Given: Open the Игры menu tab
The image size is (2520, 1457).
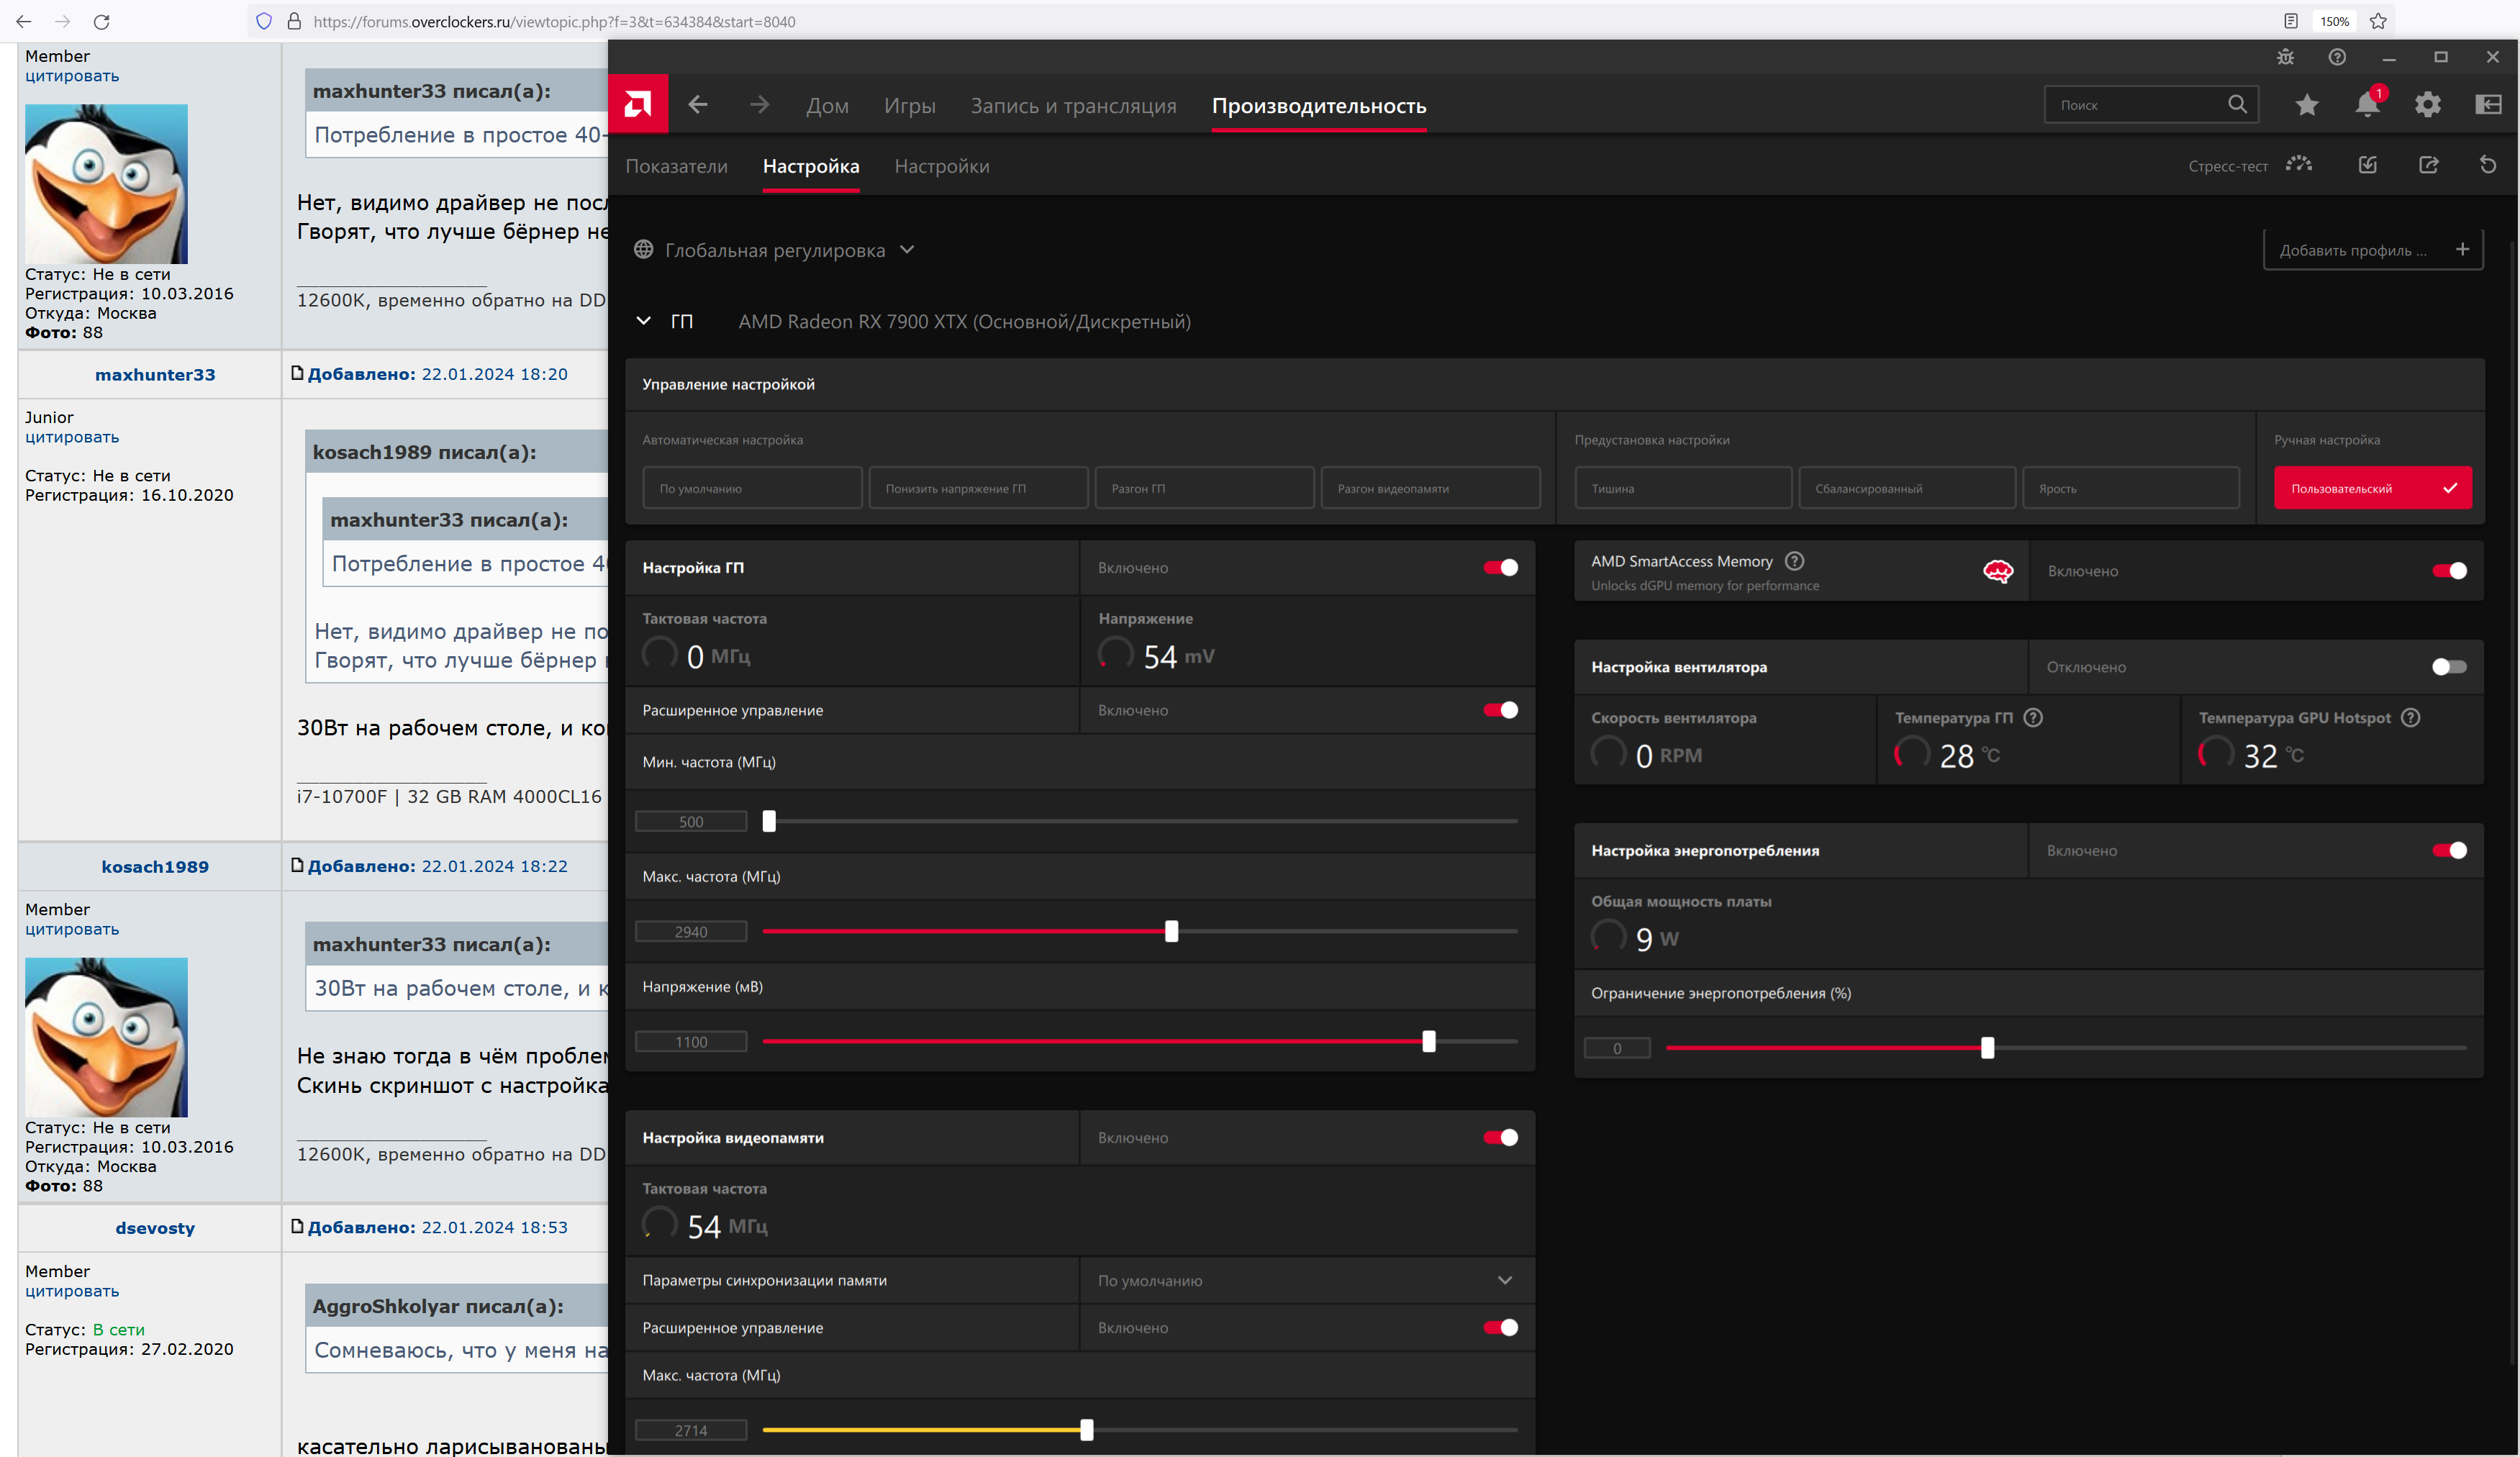Looking at the screenshot, I should [909, 105].
